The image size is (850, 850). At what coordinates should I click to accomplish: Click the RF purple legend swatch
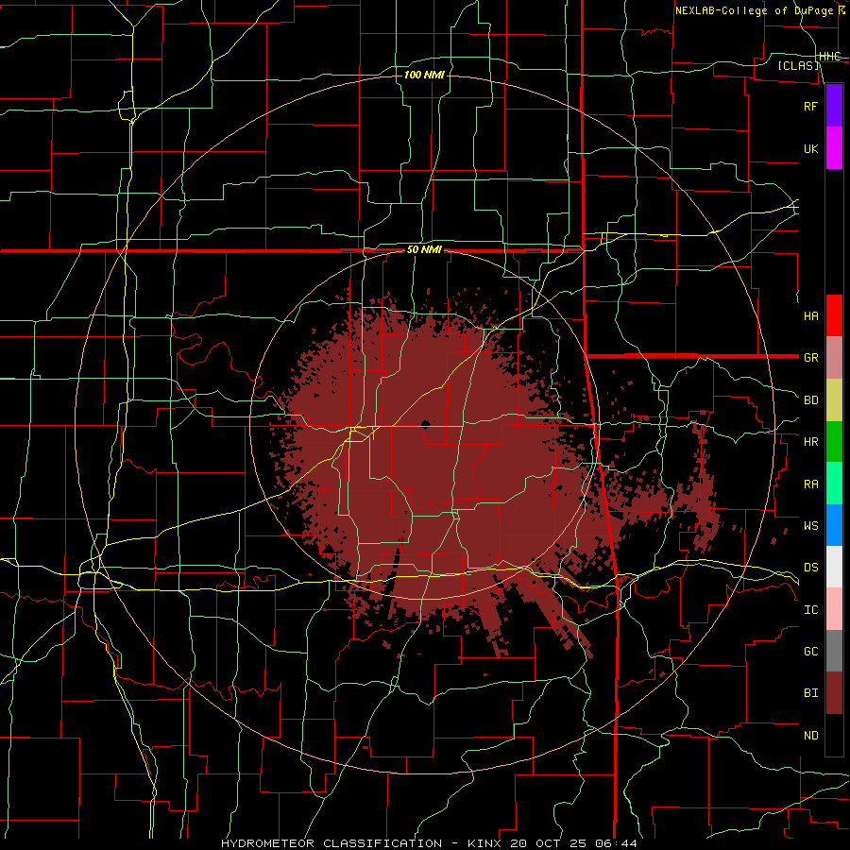tap(834, 106)
